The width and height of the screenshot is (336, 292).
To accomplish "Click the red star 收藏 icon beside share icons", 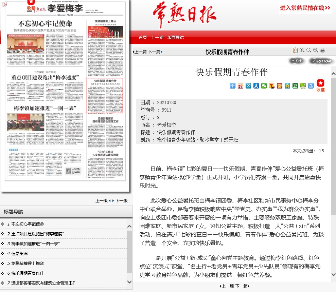I will 321,85.
